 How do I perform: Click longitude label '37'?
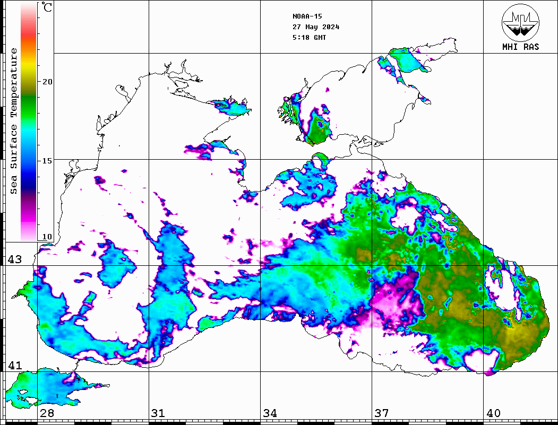coord(382,413)
